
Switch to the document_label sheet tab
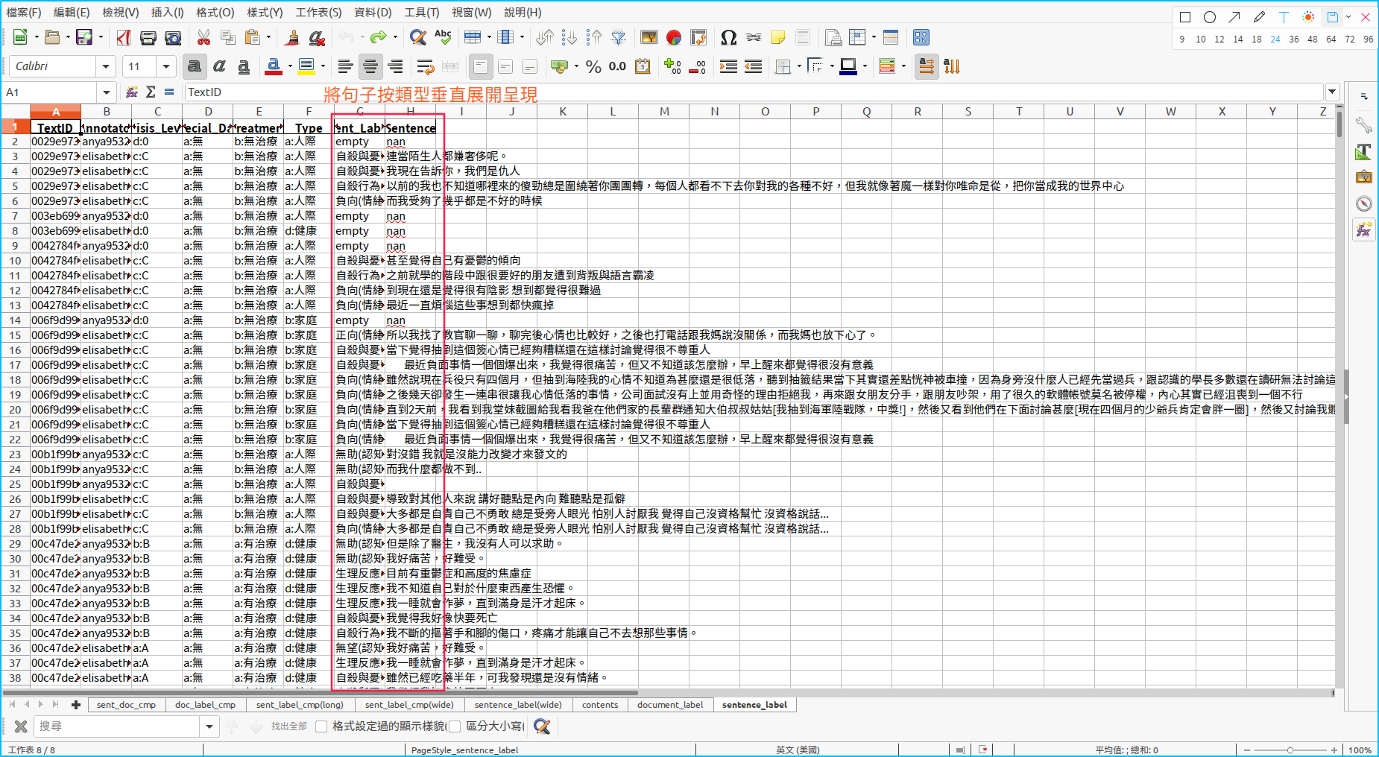(670, 704)
